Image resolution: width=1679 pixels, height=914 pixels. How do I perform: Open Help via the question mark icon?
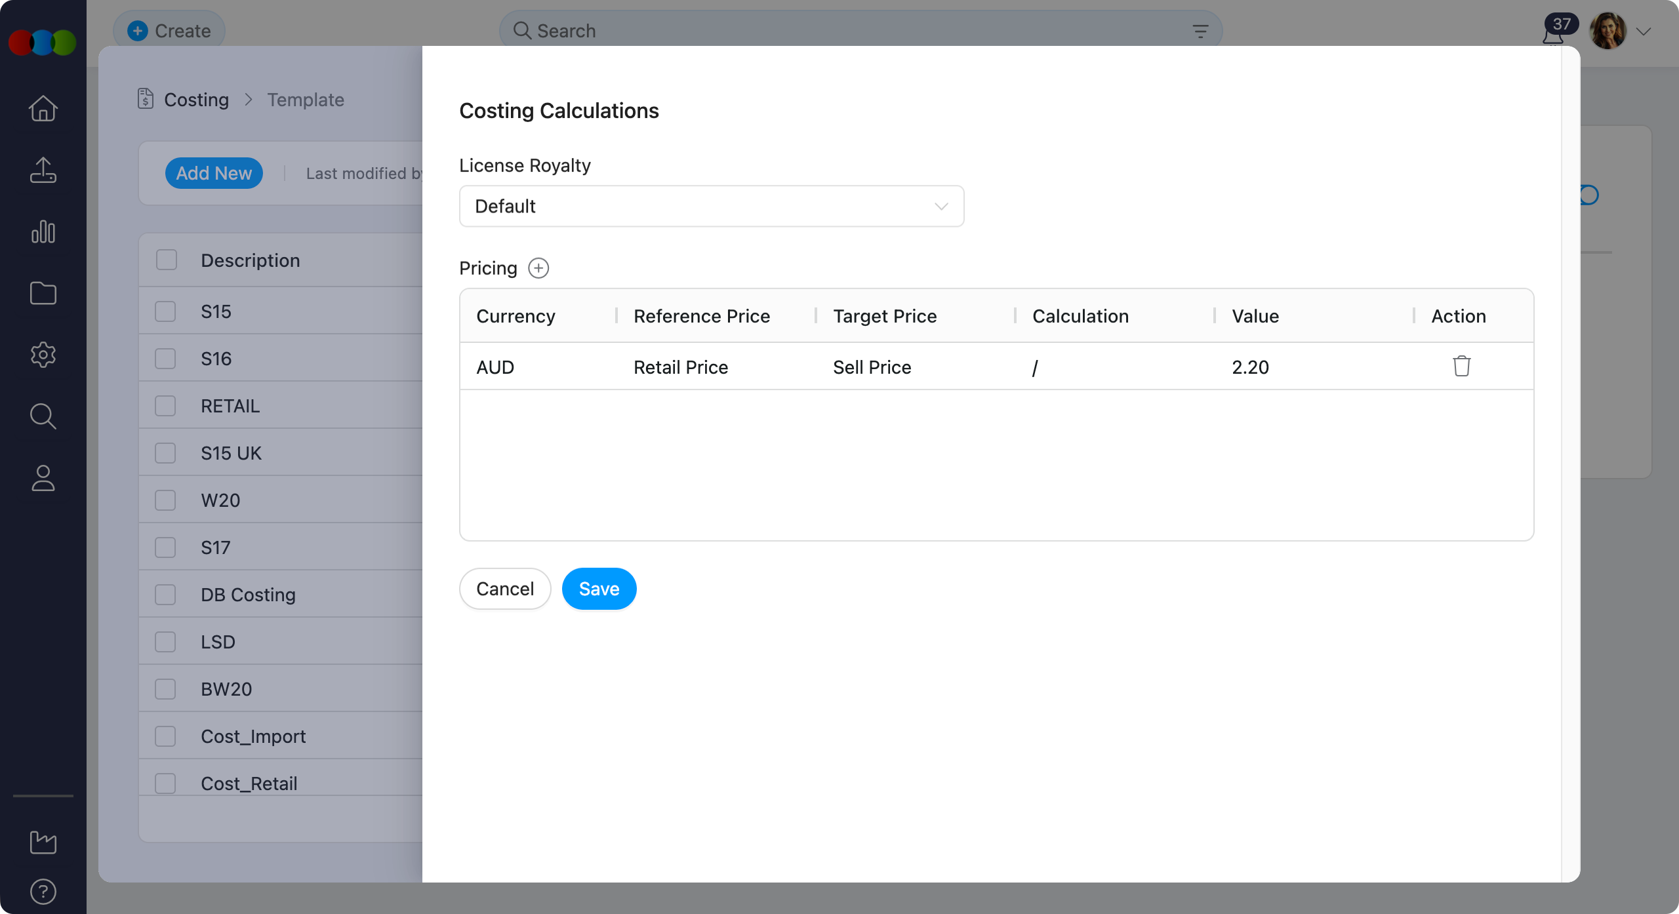tap(43, 891)
